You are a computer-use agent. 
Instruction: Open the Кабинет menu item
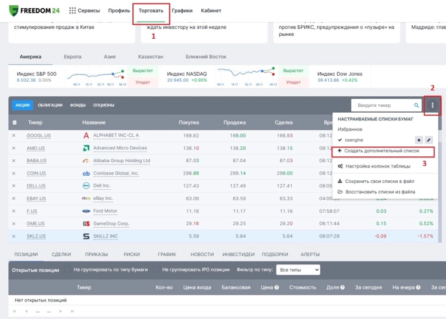(211, 11)
